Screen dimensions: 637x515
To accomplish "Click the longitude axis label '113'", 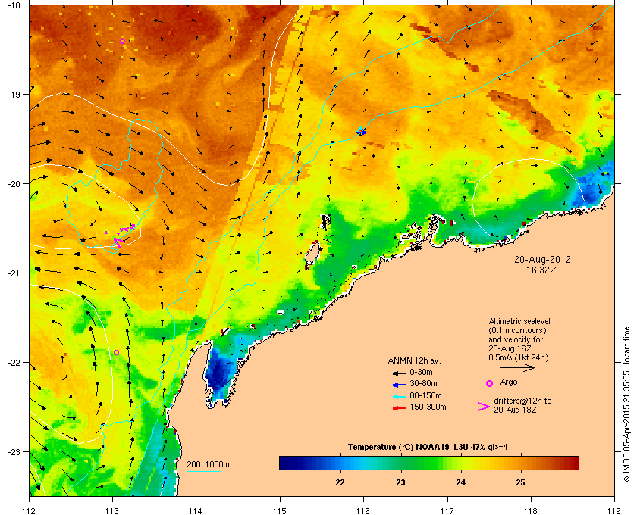I will pos(112,510).
